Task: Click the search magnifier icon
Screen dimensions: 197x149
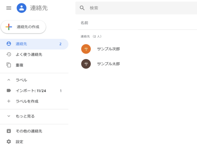Action: point(82,8)
